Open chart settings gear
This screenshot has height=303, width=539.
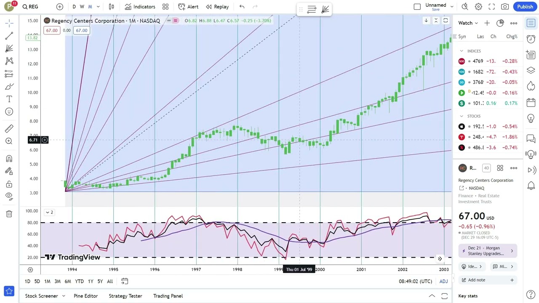point(478,7)
